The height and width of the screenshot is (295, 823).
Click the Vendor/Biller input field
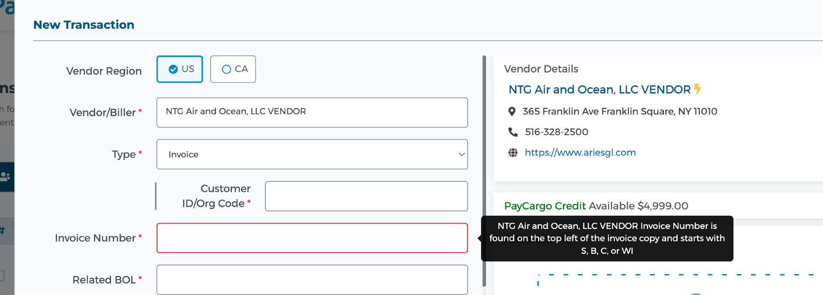[312, 112]
